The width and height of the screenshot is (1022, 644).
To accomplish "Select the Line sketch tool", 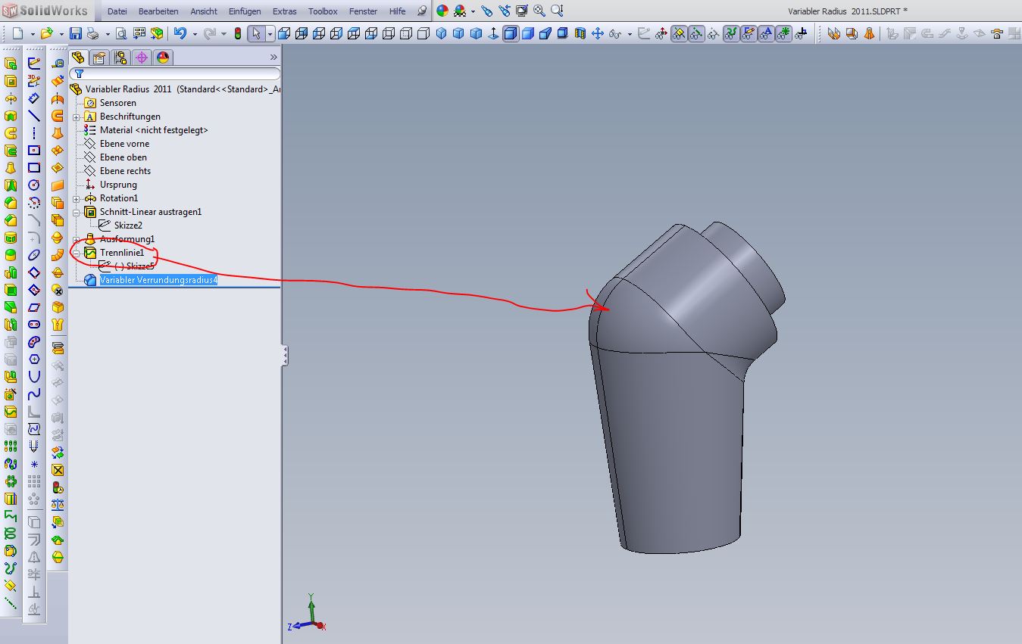I will click(x=34, y=116).
